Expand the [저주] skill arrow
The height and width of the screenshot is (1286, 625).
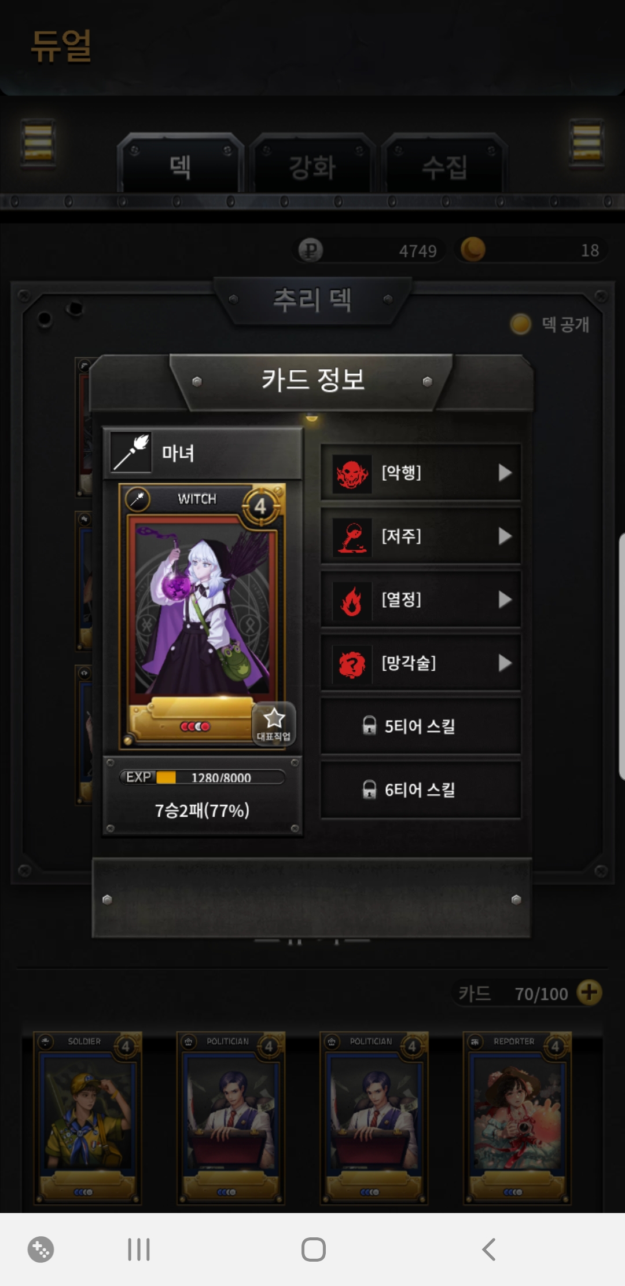(x=505, y=536)
